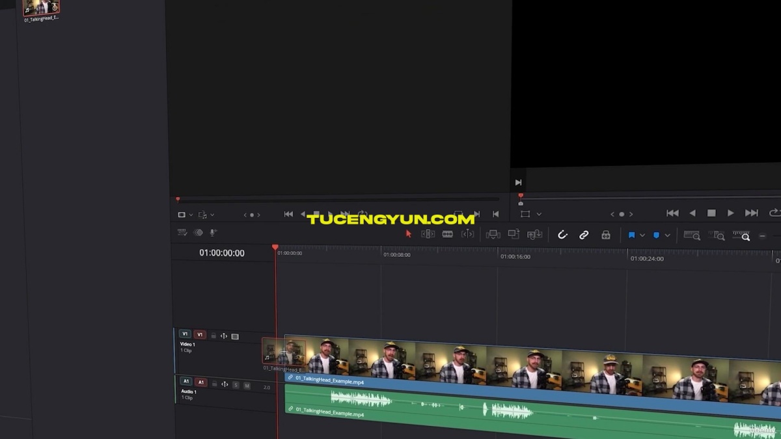Mute the Audio 1 track
Image resolution: width=781 pixels, height=439 pixels.
(247, 386)
